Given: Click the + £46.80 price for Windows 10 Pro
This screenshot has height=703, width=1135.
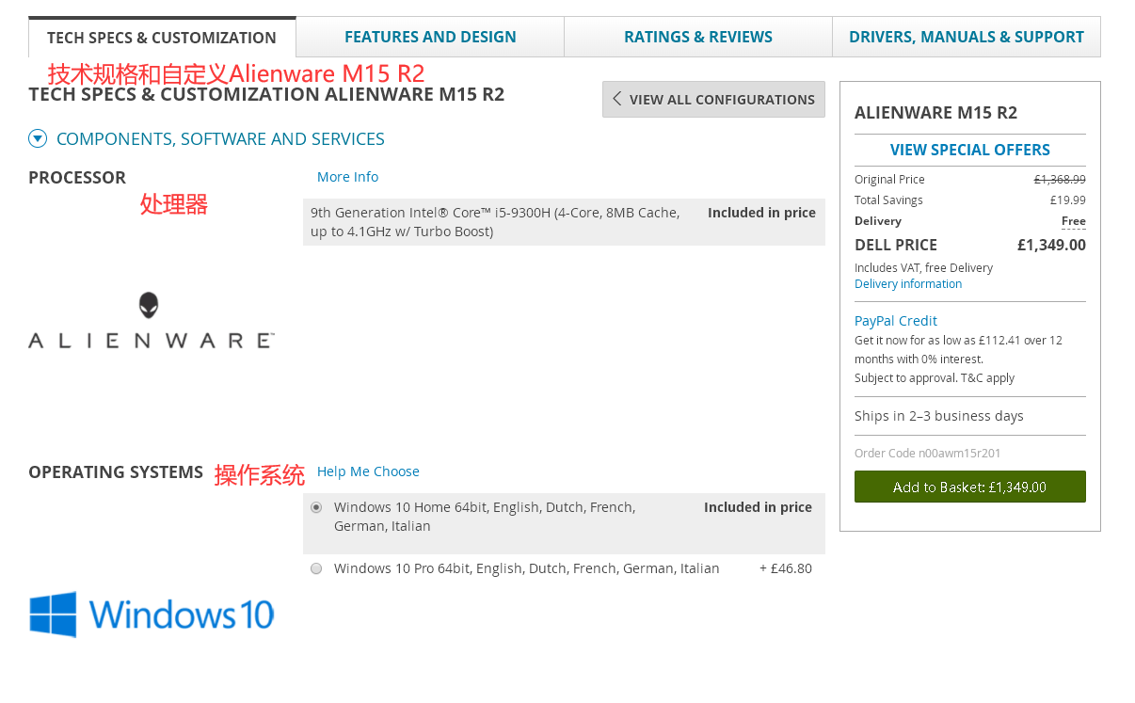Looking at the screenshot, I should [x=786, y=568].
